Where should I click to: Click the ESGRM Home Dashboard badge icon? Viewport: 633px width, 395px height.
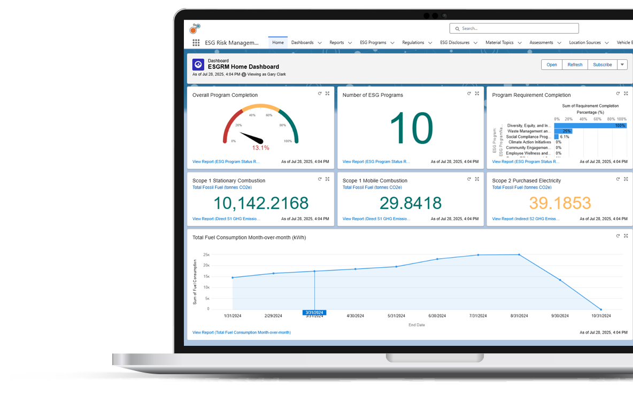[198, 65]
